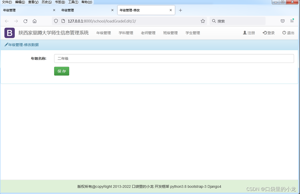Open the tracking protection shield icon

(x=56, y=21)
